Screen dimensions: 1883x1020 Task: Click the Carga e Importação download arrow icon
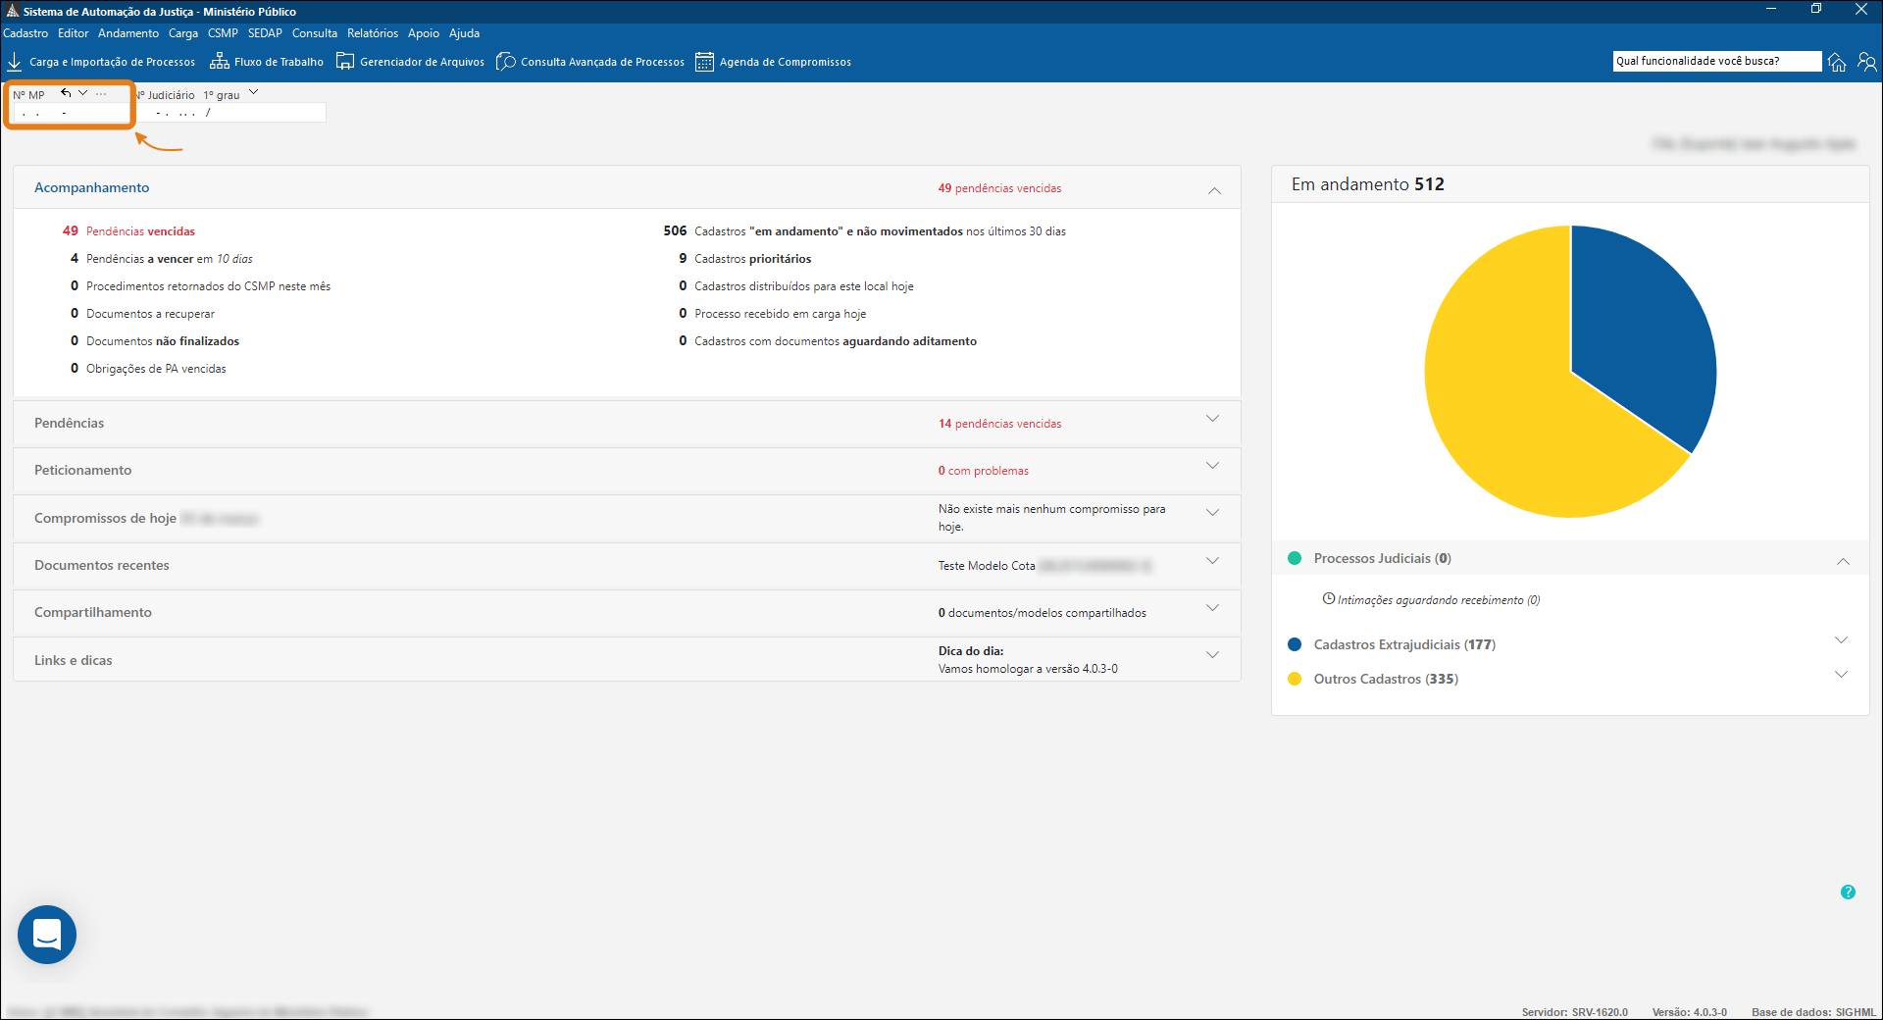pyautogui.click(x=15, y=62)
